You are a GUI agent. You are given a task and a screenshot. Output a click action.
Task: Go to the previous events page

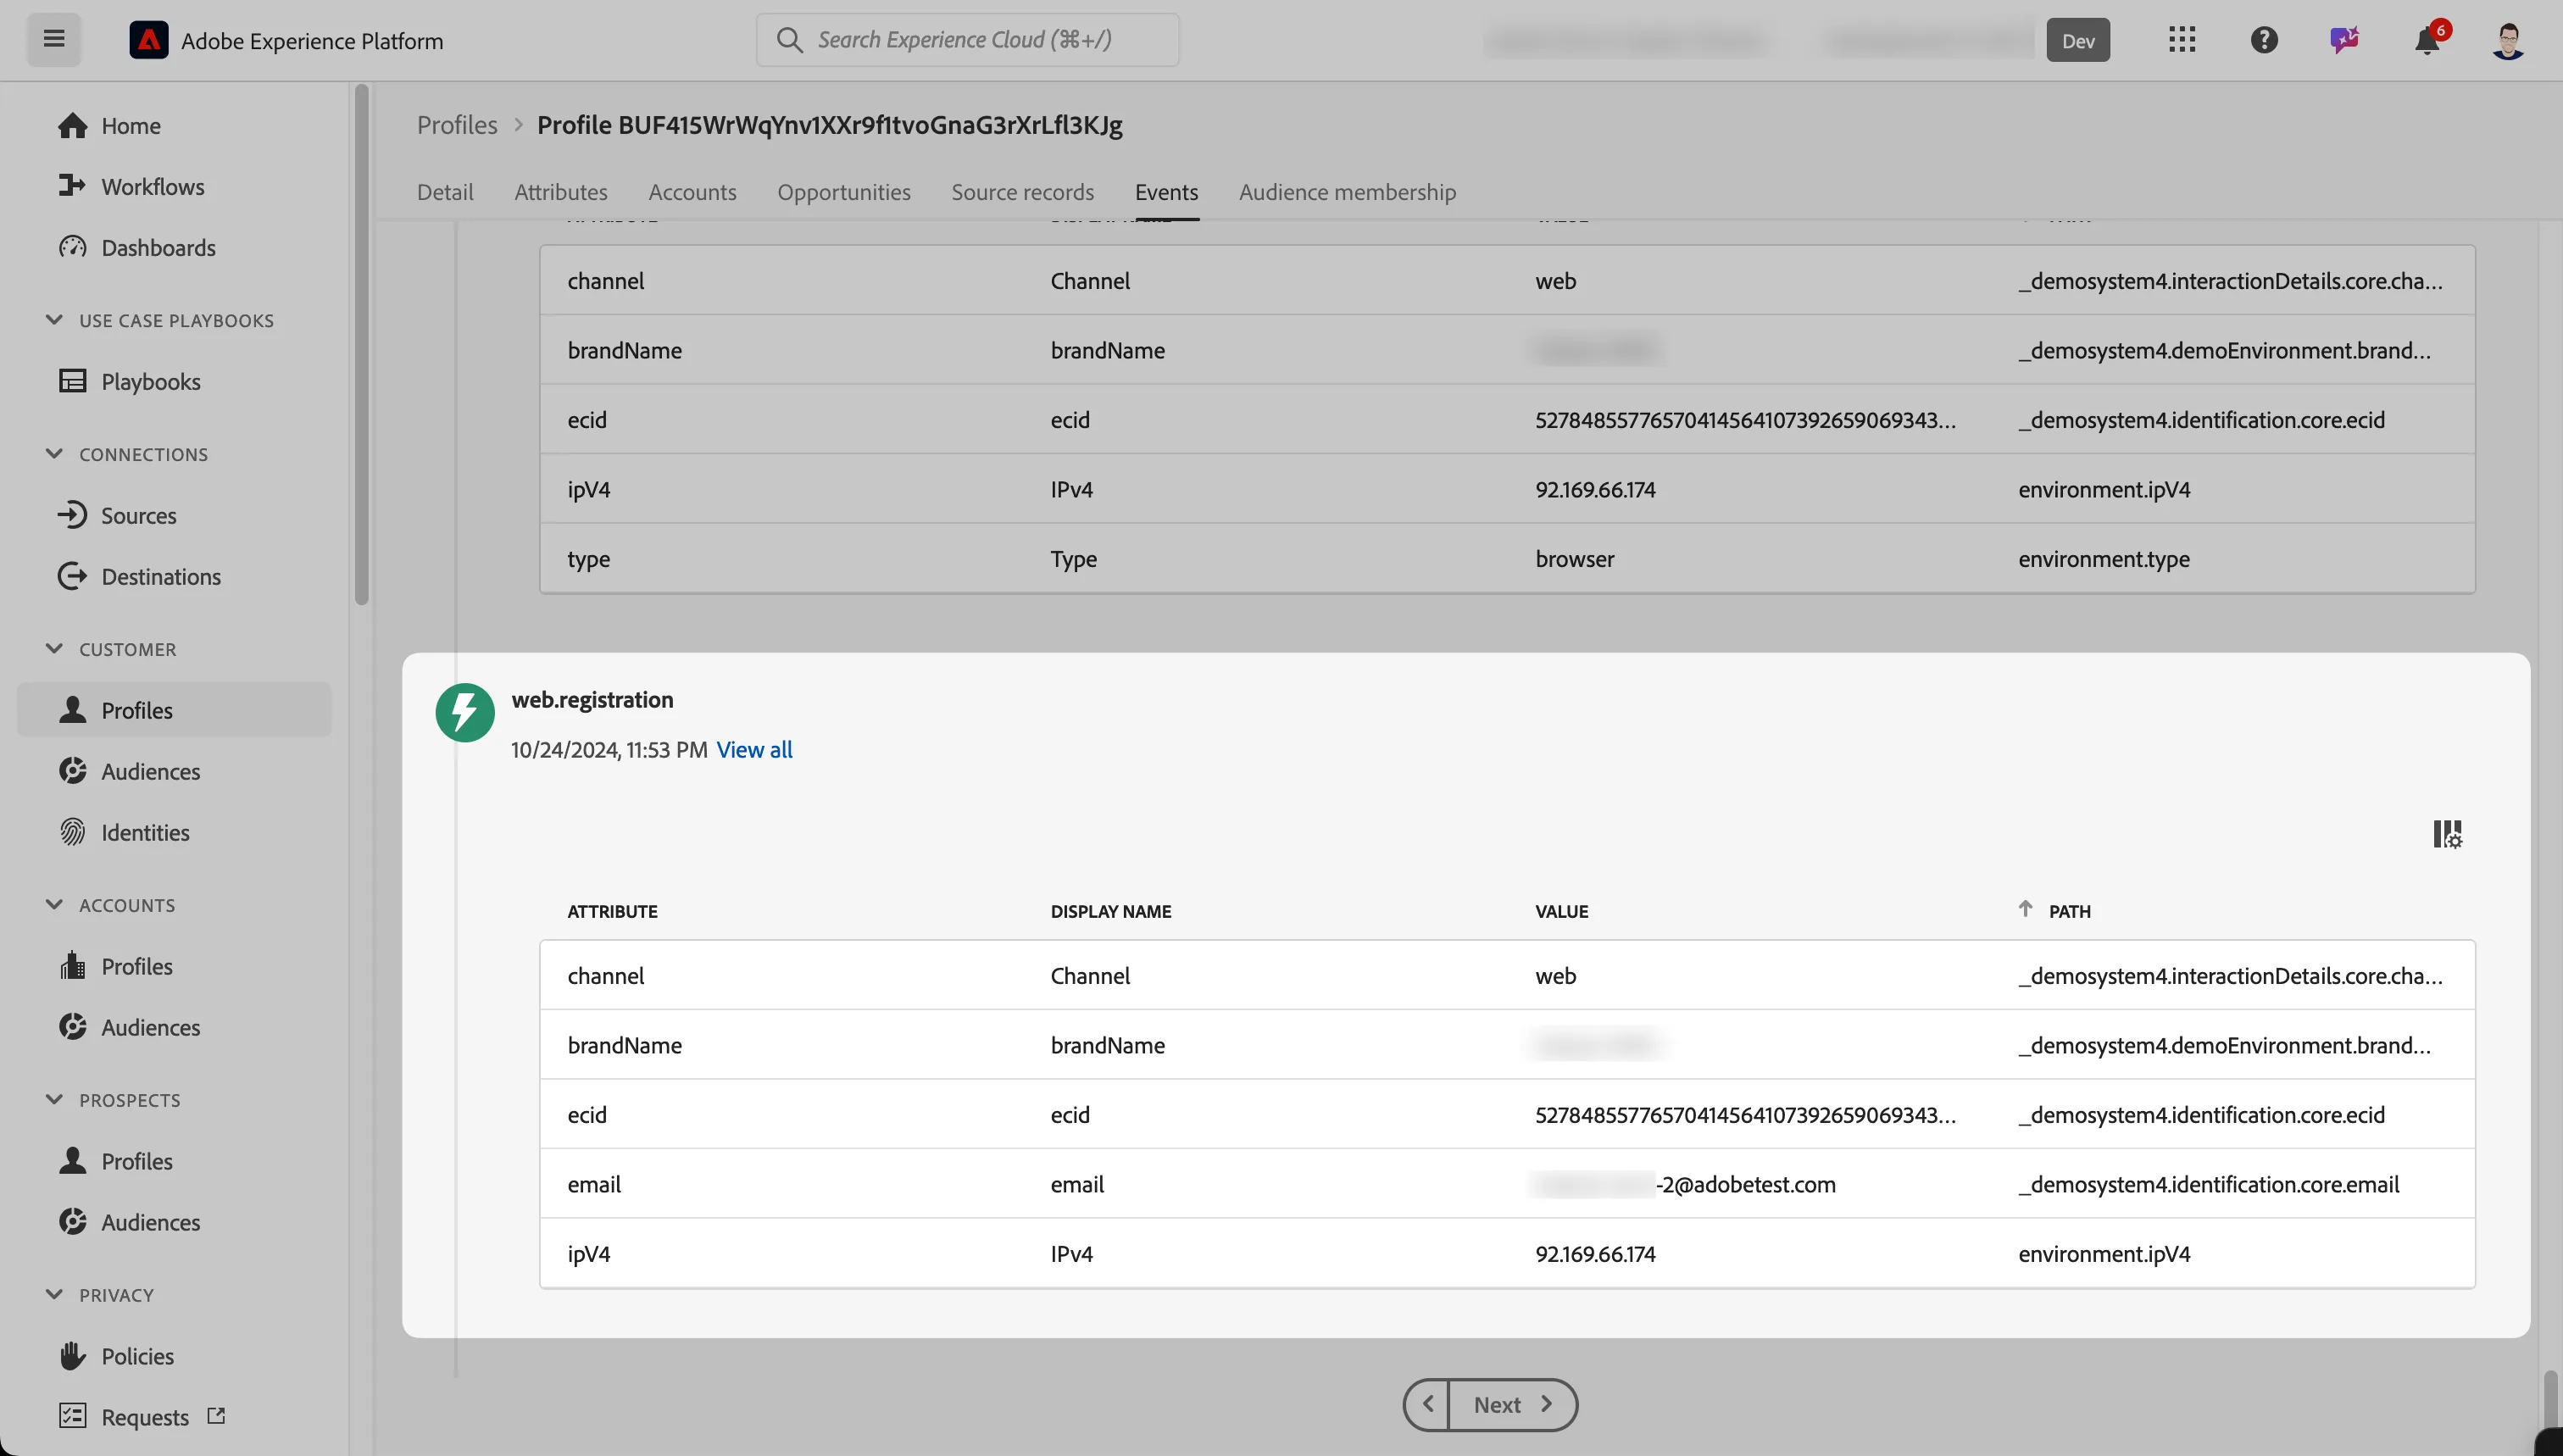pyautogui.click(x=1427, y=1405)
